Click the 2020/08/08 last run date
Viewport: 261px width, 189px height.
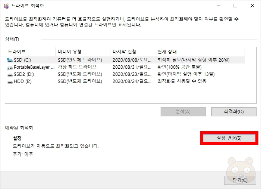tap(132, 60)
